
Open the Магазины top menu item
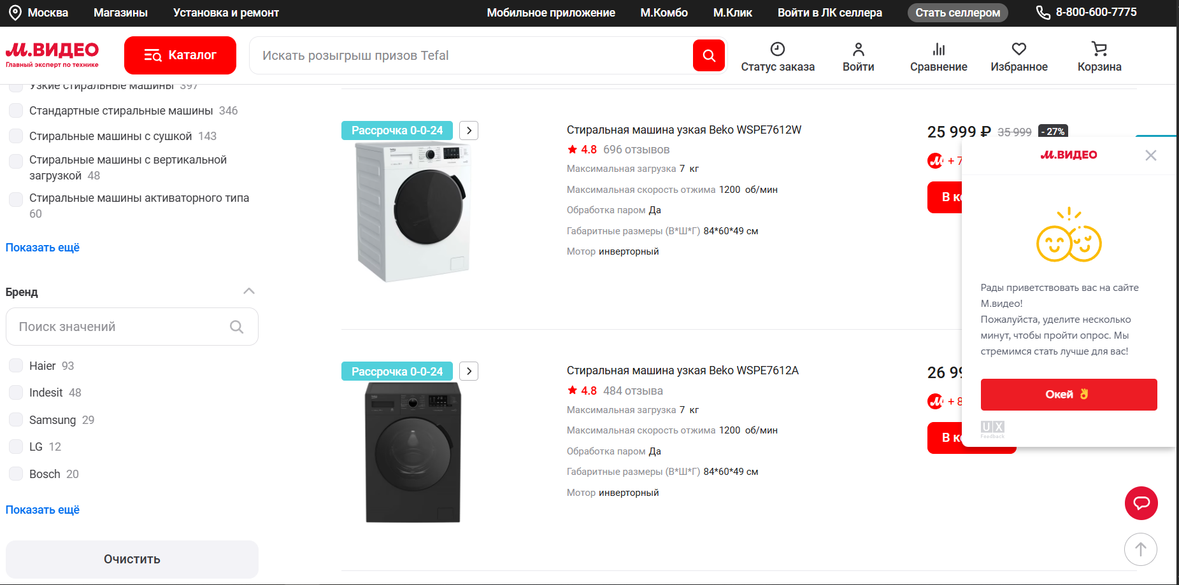point(120,13)
